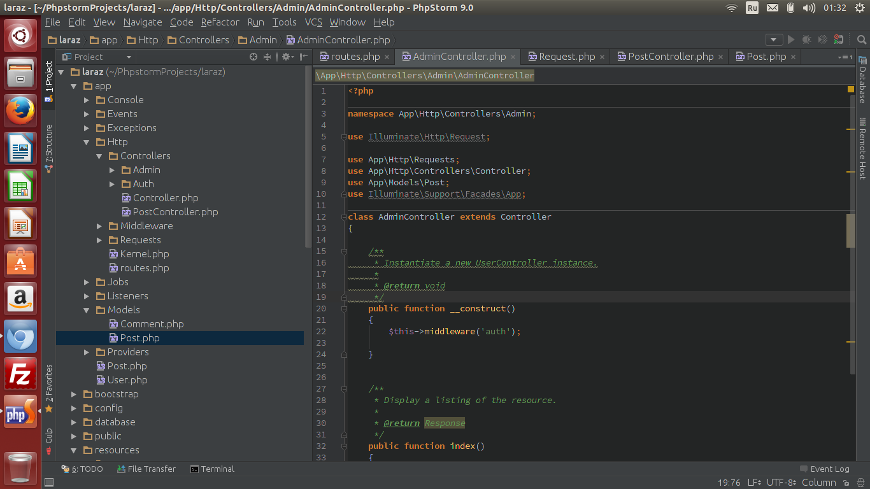870x489 pixels.
Task: Click Controllers in navigation breadcrumb
Action: [197, 39]
